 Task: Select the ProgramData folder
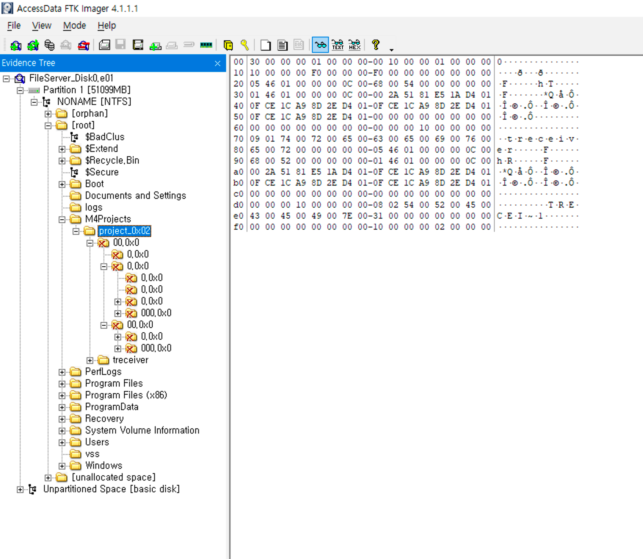point(112,407)
